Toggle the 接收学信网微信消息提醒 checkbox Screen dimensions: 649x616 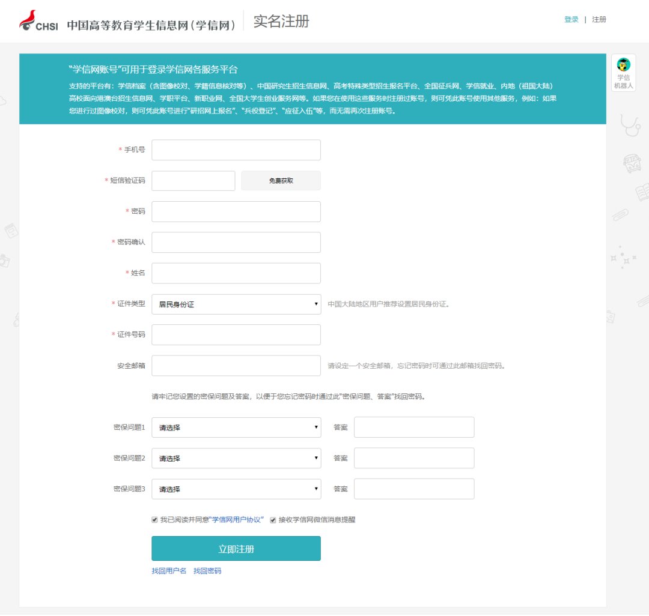(273, 520)
